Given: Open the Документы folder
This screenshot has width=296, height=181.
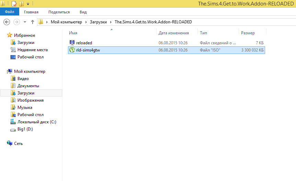Looking at the screenshot, I should [28, 86].
